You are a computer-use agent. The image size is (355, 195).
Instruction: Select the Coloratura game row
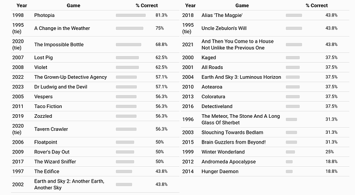[x=265, y=97]
